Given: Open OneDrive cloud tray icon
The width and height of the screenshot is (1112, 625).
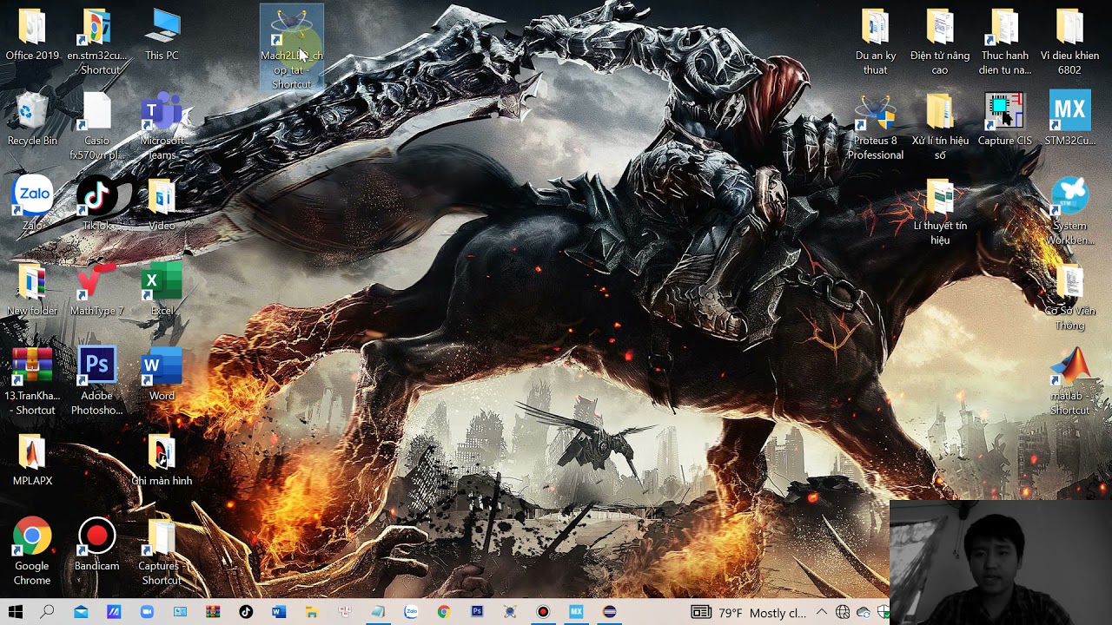Looking at the screenshot, I should (x=863, y=613).
